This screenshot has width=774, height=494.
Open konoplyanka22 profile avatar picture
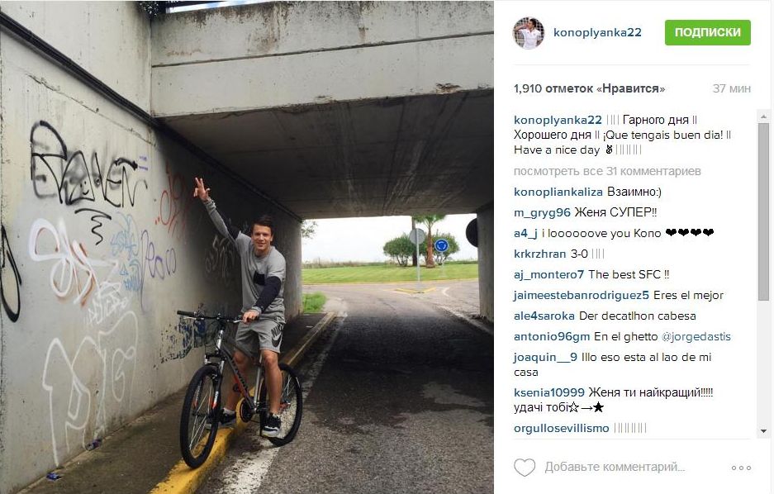[529, 32]
